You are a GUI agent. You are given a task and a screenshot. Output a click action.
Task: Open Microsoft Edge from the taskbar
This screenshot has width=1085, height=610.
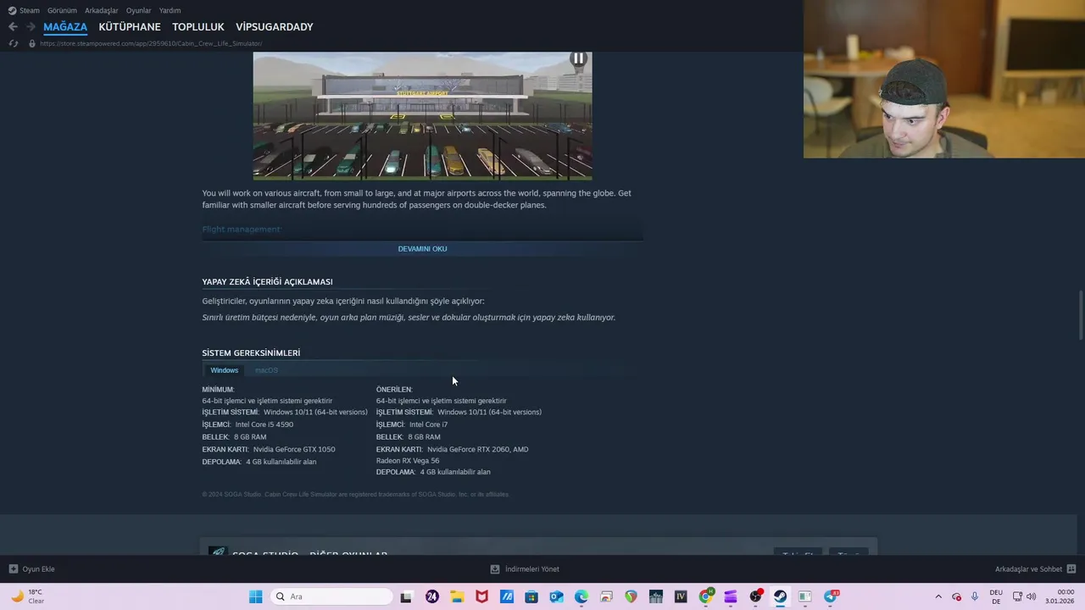(581, 596)
